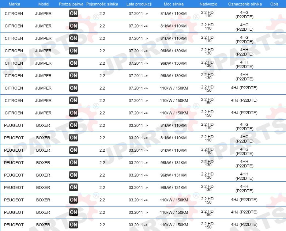The image size is (286, 231).
Task: Click ON fuel icon in second Citroen 96kW row
Action: (74, 63)
